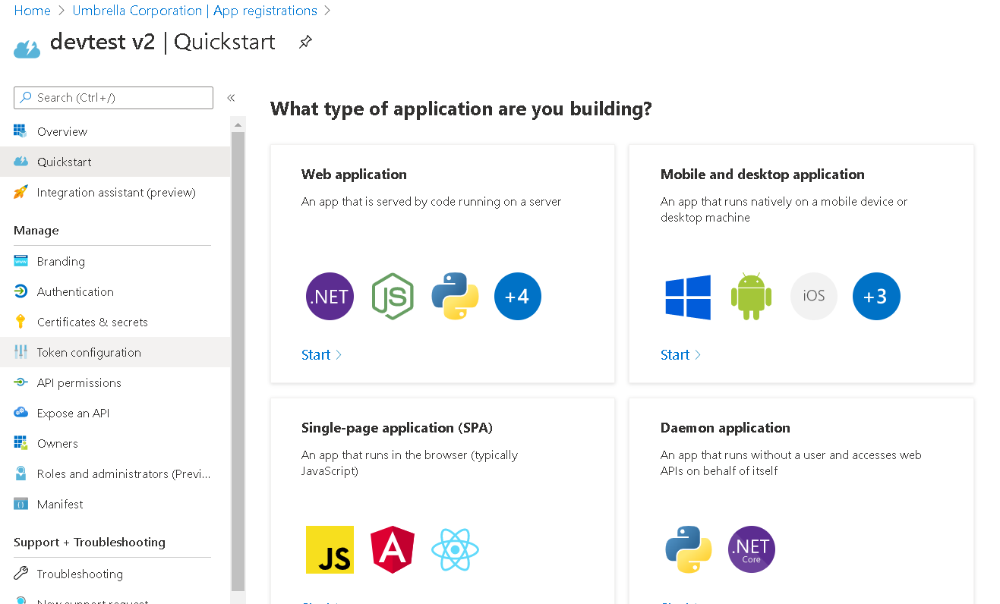The image size is (1000, 604).
Task: Open Integration assistant (preview) menu item
Action: 115,192
